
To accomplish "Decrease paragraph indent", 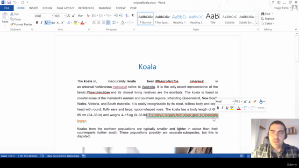I will [x=116, y=16].
